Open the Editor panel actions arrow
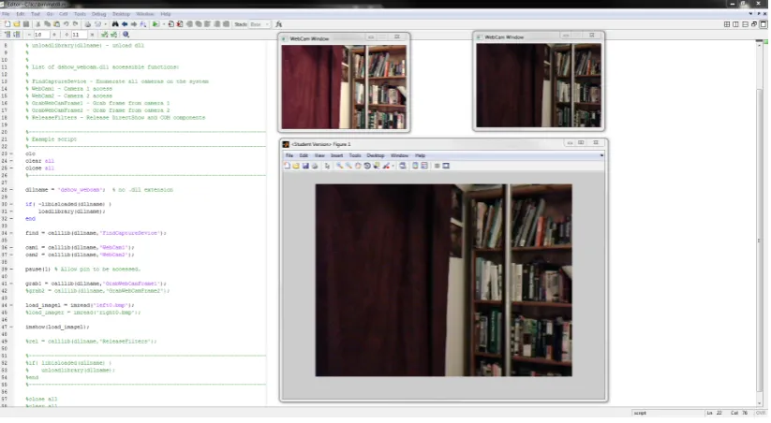The height and width of the screenshot is (423, 771). coord(750,14)
